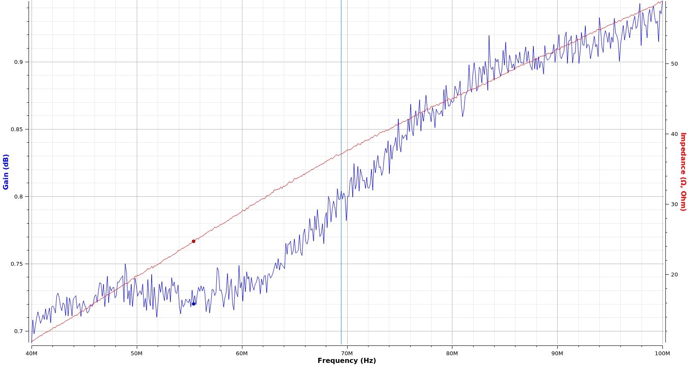This screenshot has width=688, height=371.
Task: Click the vertical cursor line near 70M
Action: tap(341, 172)
